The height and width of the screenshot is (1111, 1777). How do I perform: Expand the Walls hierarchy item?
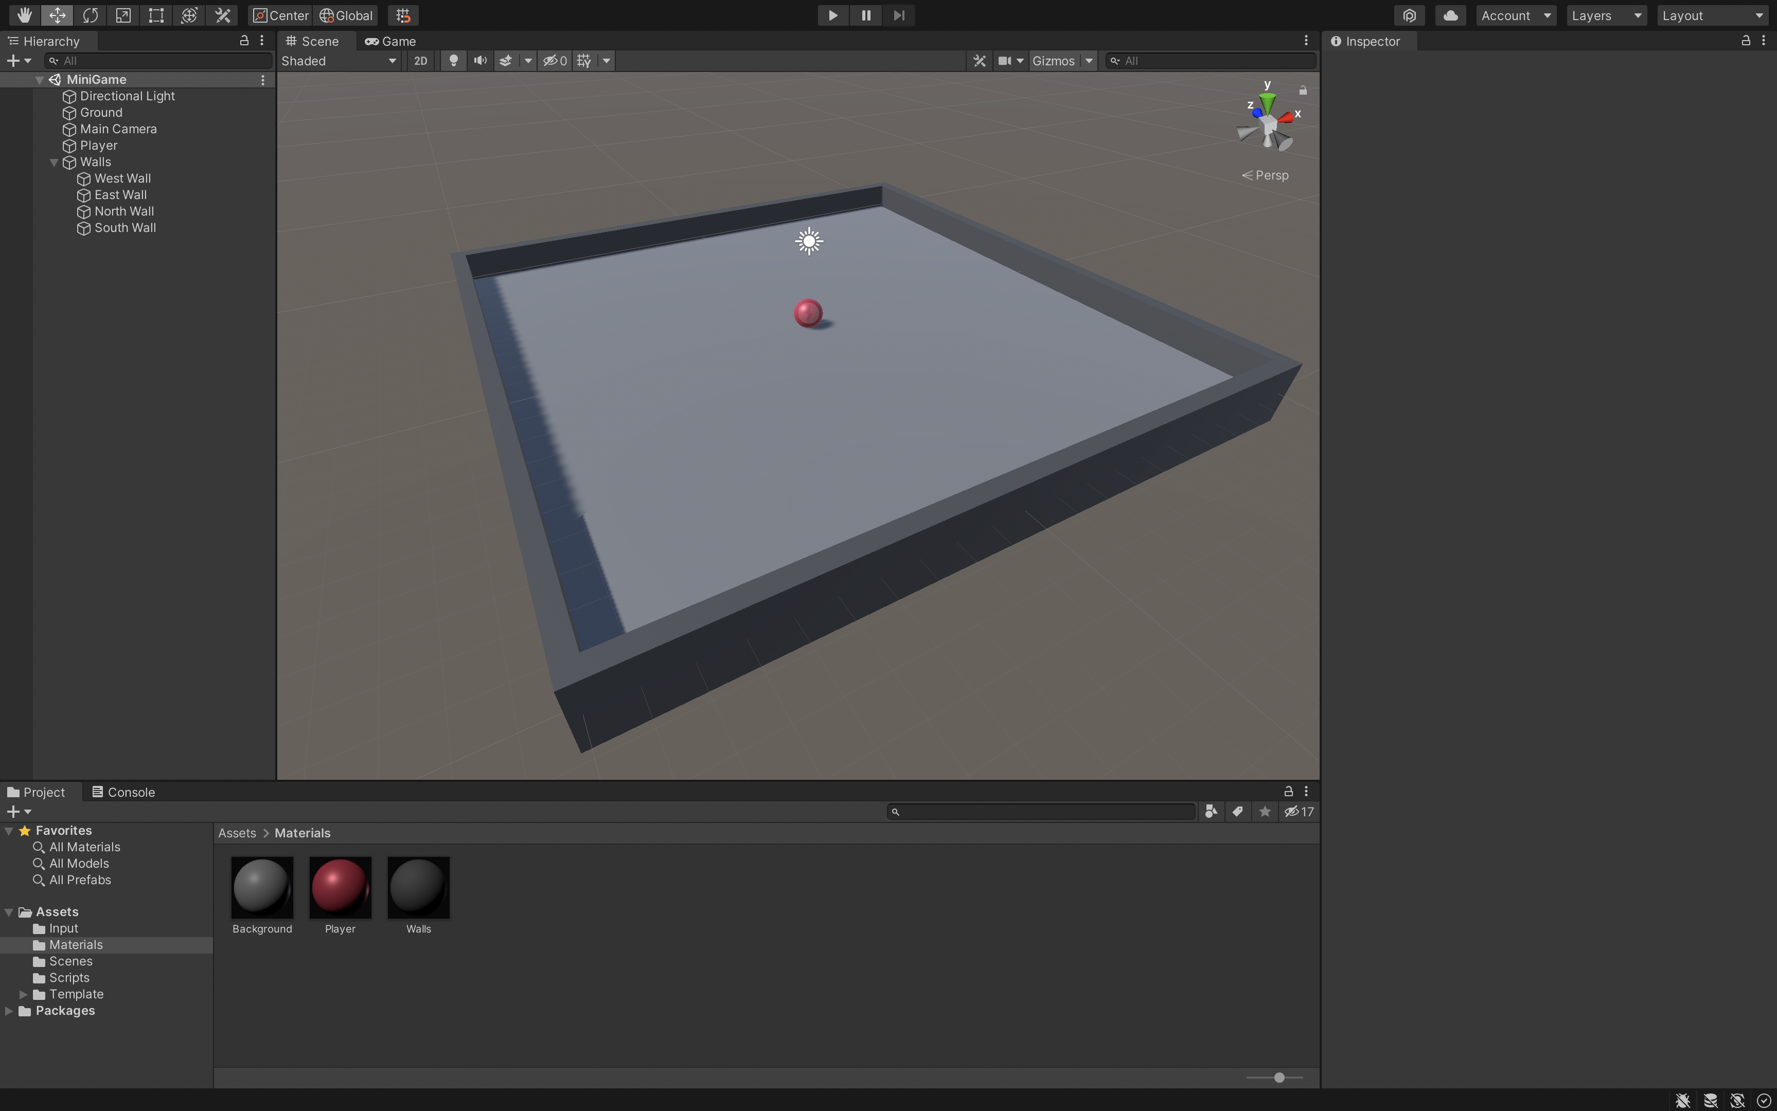(52, 163)
